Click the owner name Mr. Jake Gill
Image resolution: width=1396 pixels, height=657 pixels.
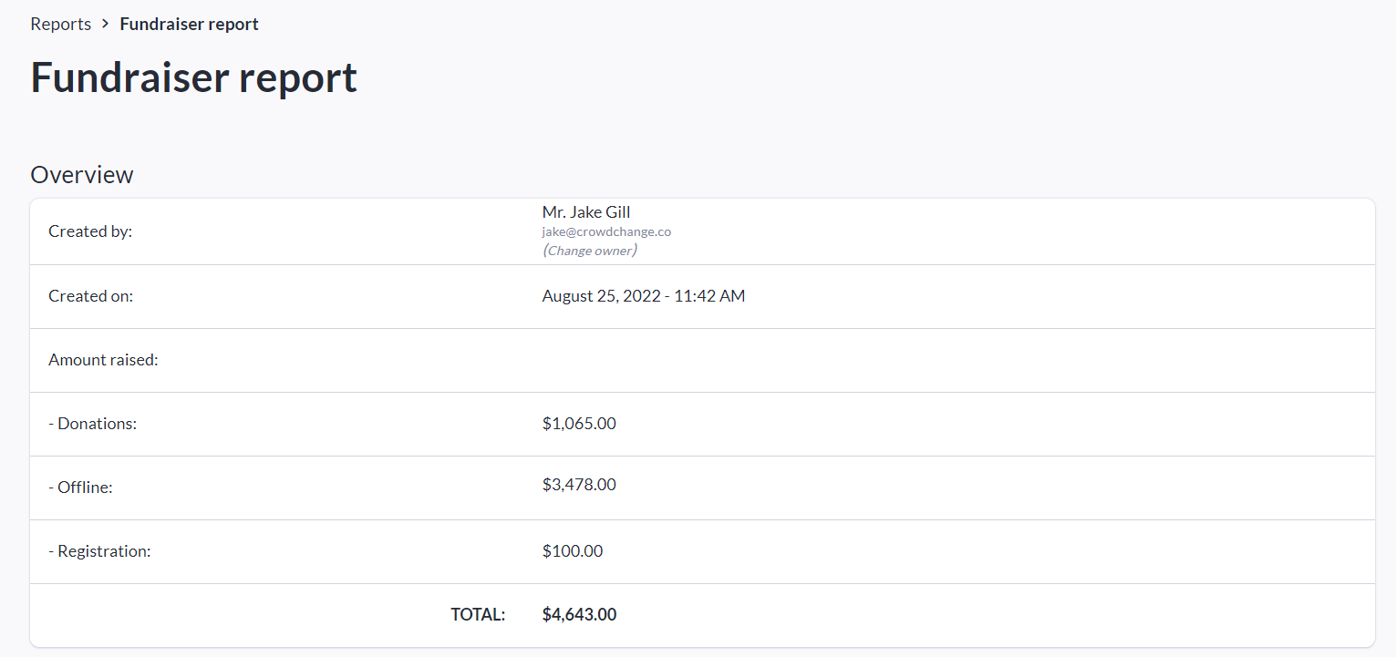(585, 212)
